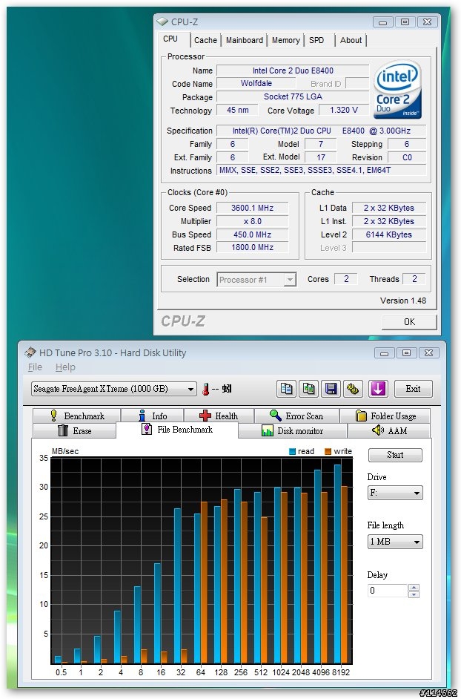Click the '6144 KBytes' Level 2 cache value
This screenshot has height=699, width=461.
tap(389, 234)
